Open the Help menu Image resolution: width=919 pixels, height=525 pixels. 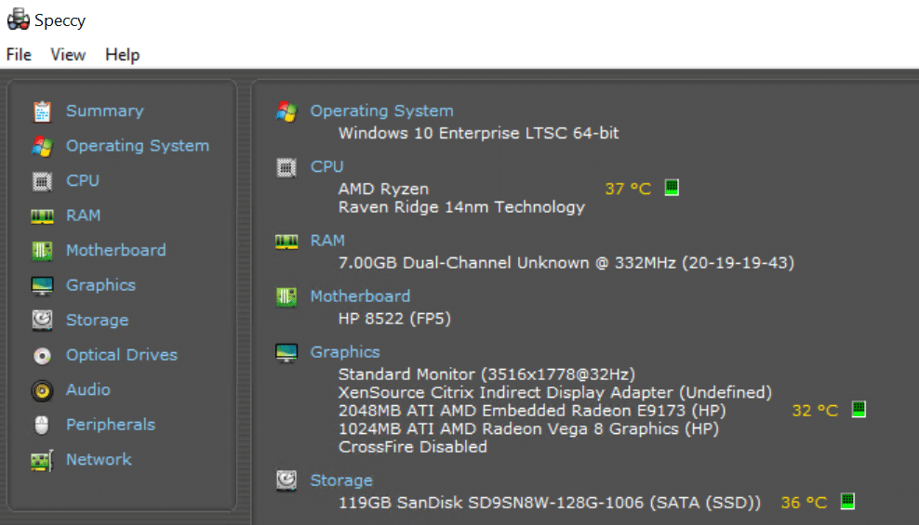pyautogui.click(x=123, y=55)
